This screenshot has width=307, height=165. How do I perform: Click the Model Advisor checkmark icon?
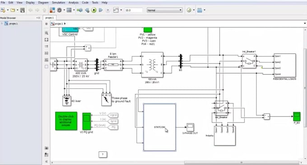[189, 10]
